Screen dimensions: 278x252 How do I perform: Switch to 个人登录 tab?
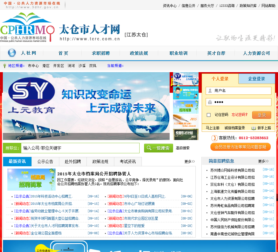pyautogui.click(x=220, y=79)
